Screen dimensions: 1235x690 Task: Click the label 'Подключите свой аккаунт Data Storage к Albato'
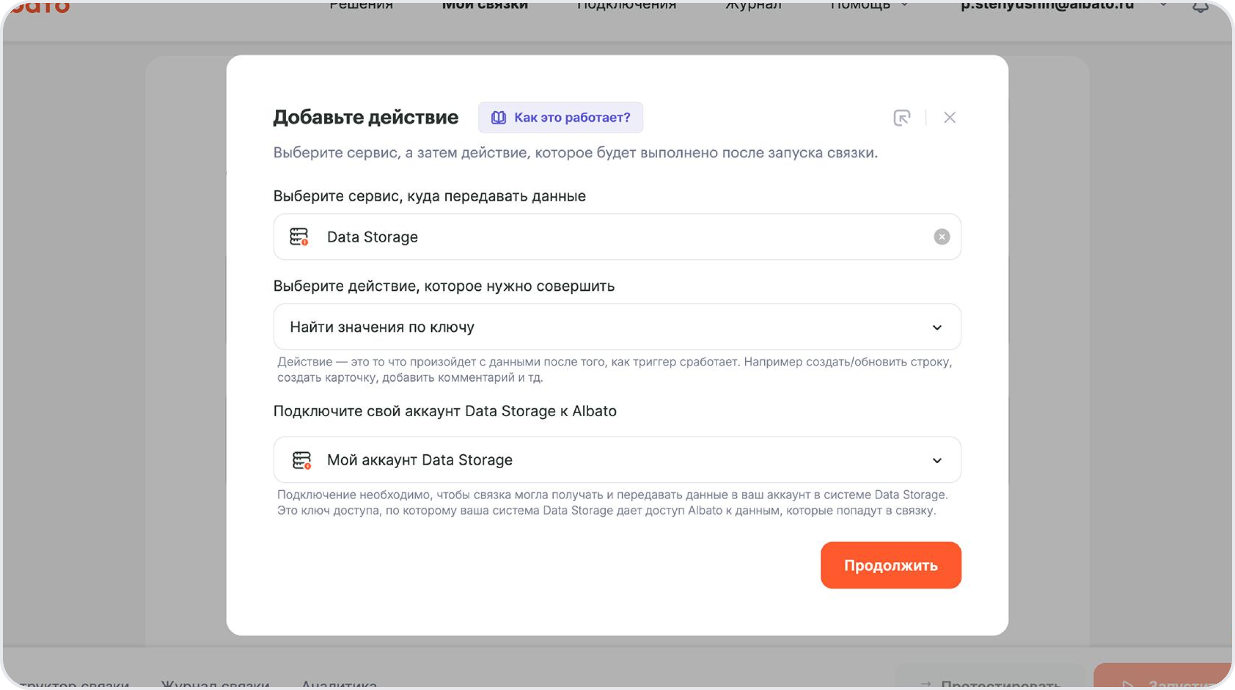445,411
